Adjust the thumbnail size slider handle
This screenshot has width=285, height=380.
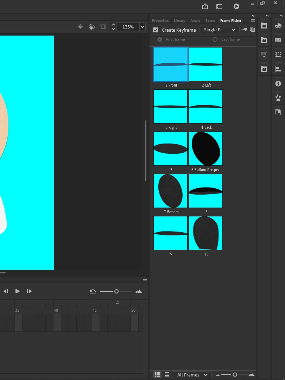point(235,375)
